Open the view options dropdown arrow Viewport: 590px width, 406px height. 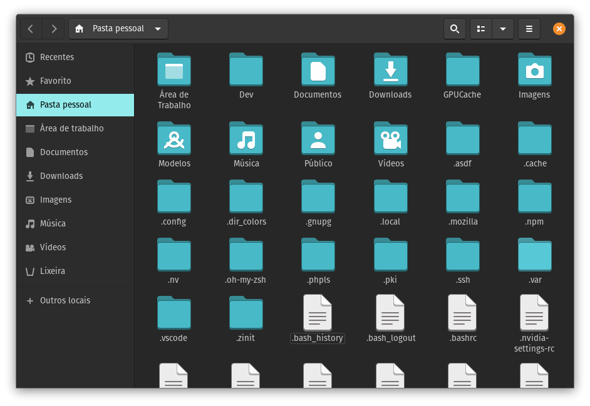coord(504,29)
